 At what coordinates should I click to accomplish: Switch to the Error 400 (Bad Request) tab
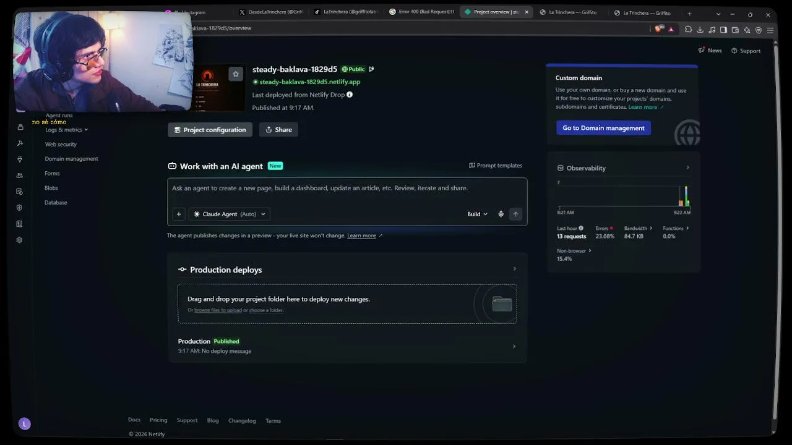coord(421,12)
